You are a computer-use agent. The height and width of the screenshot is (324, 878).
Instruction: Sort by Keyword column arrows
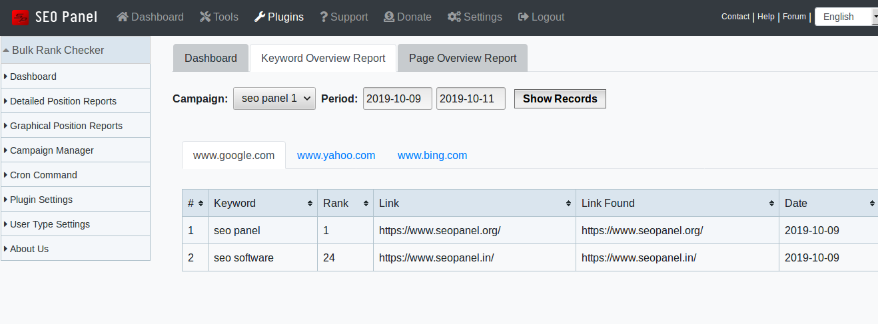[310, 204]
